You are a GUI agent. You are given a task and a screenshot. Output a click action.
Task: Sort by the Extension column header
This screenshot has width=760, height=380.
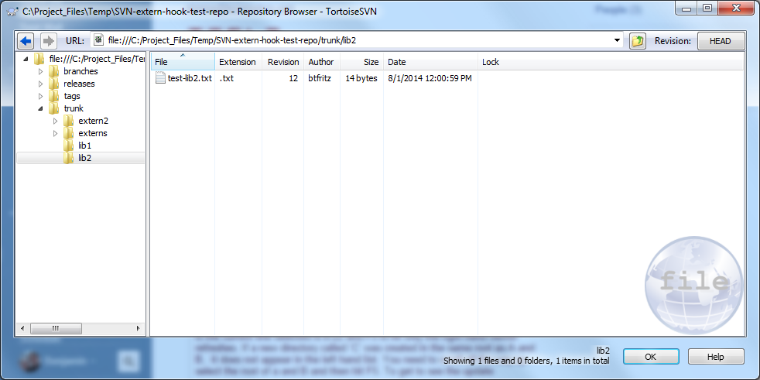238,62
